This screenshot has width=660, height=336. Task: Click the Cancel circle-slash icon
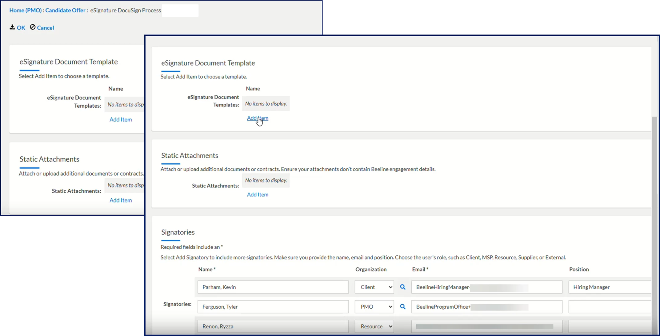pyautogui.click(x=33, y=27)
